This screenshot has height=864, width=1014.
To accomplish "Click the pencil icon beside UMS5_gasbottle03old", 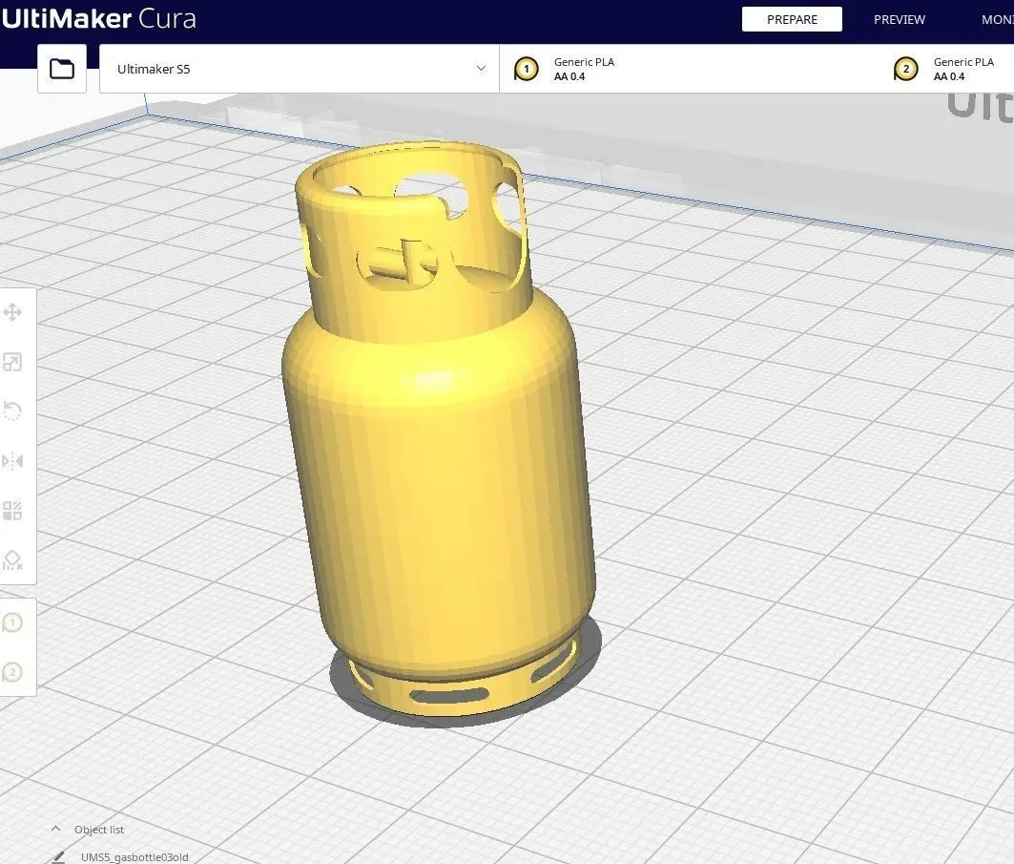I will coord(58,857).
